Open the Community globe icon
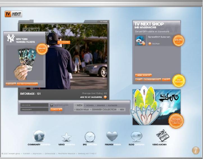203x159 pixels. [39, 136]
